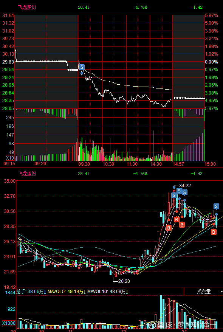Click the X10 volume scale label
The height and width of the screenshot is (332, 223).
[x=10, y=158]
